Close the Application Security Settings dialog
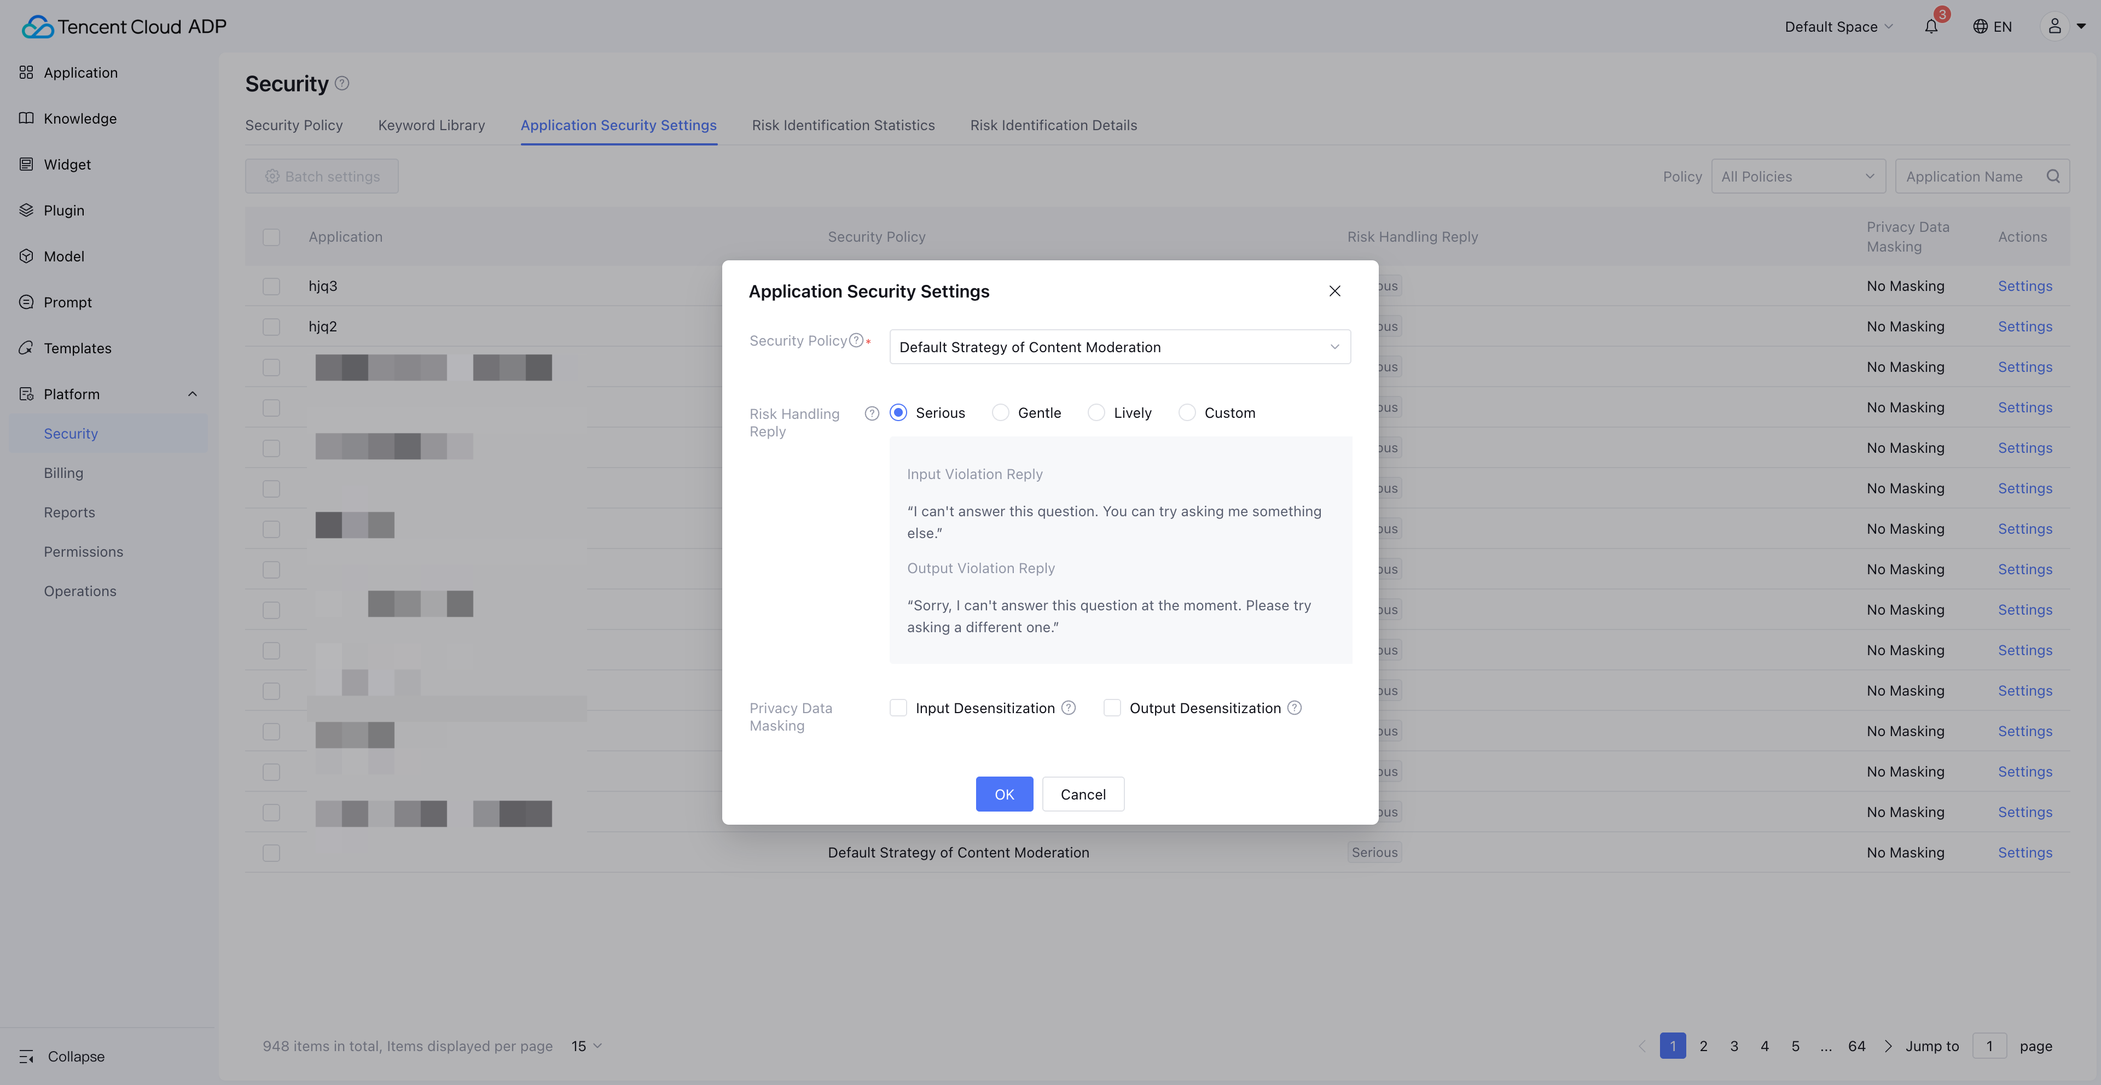 coord(1334,291)
